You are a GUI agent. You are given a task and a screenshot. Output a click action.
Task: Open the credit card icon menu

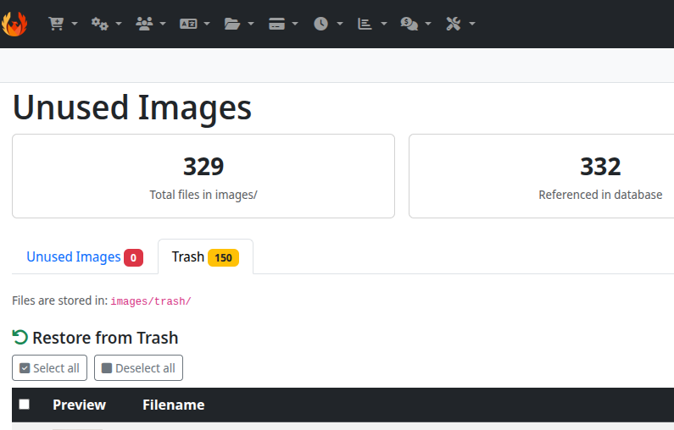pos(276,24)
